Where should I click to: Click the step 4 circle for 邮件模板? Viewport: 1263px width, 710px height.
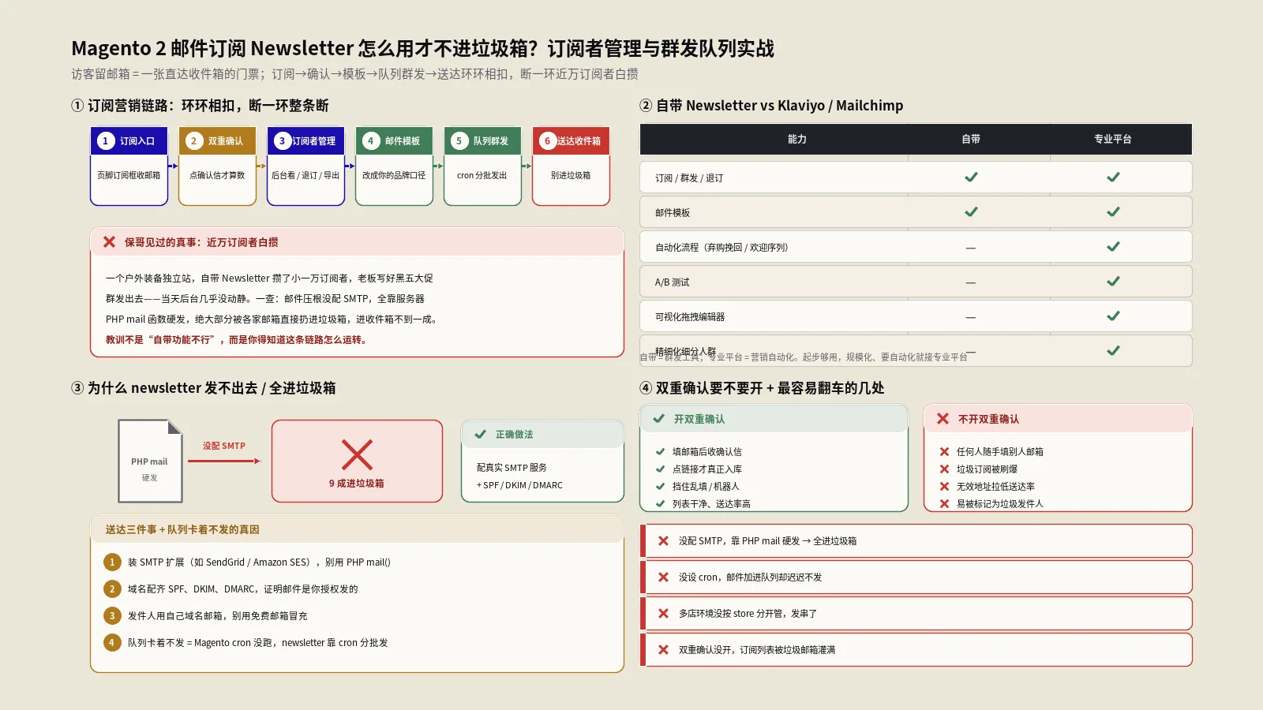click(370, 140)
